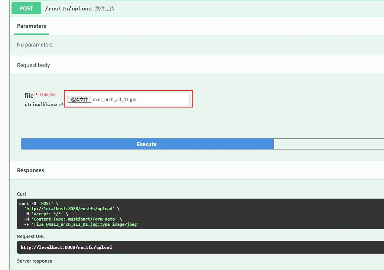Click the Request URL label

click(31, 237)
